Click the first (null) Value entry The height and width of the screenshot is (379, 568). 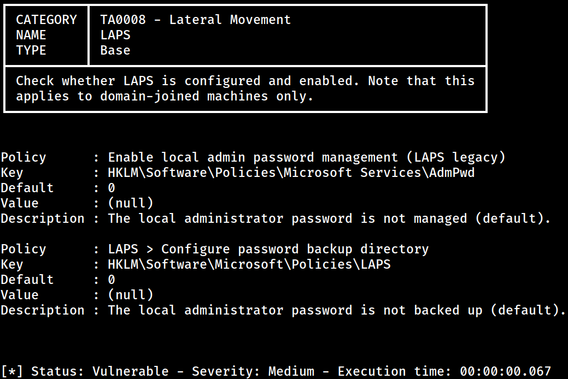[x=131, y=203]
